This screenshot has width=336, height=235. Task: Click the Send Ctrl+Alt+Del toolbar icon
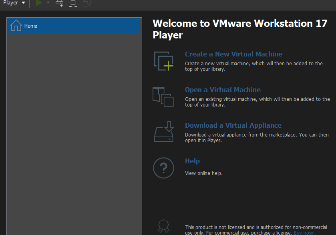60,3
